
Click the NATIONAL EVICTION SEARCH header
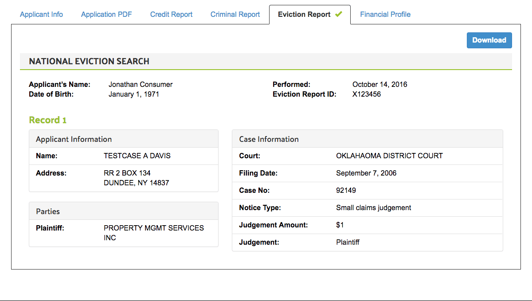[x=89, y=61]
